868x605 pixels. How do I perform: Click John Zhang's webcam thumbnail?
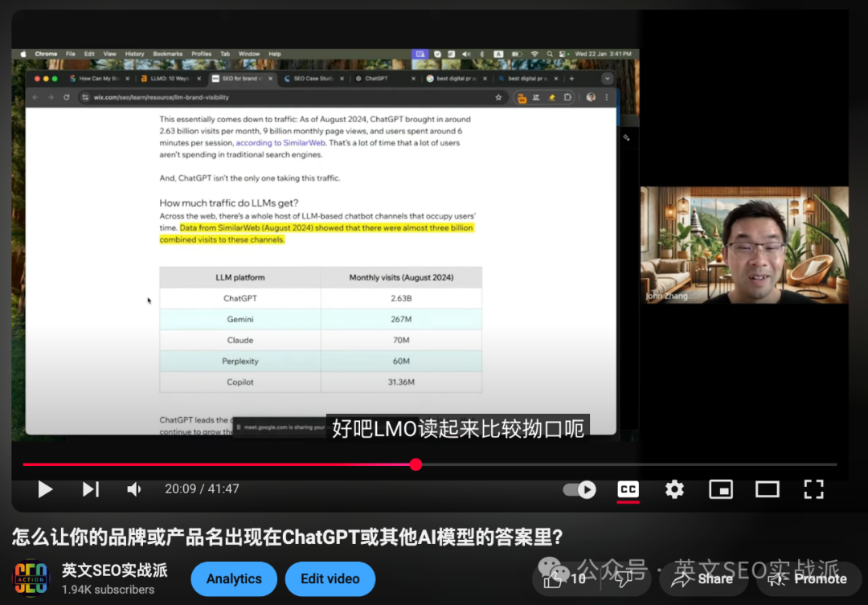[744, 245]
